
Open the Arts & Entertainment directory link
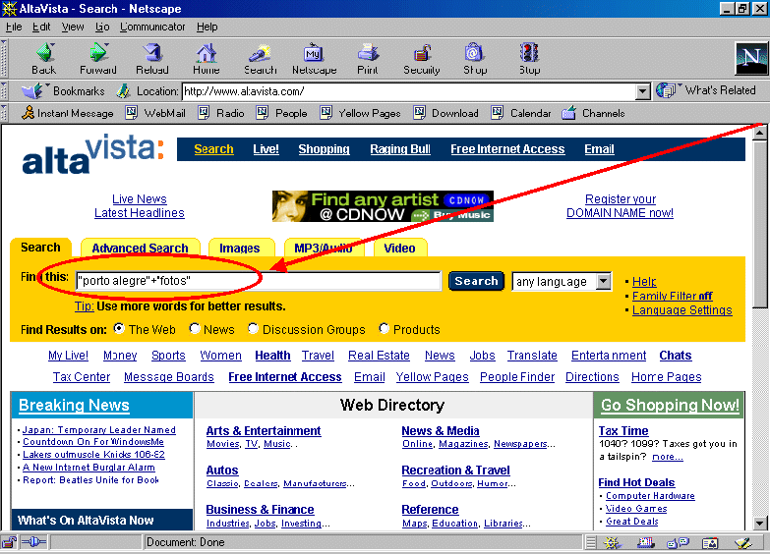(x=264, y=431)
